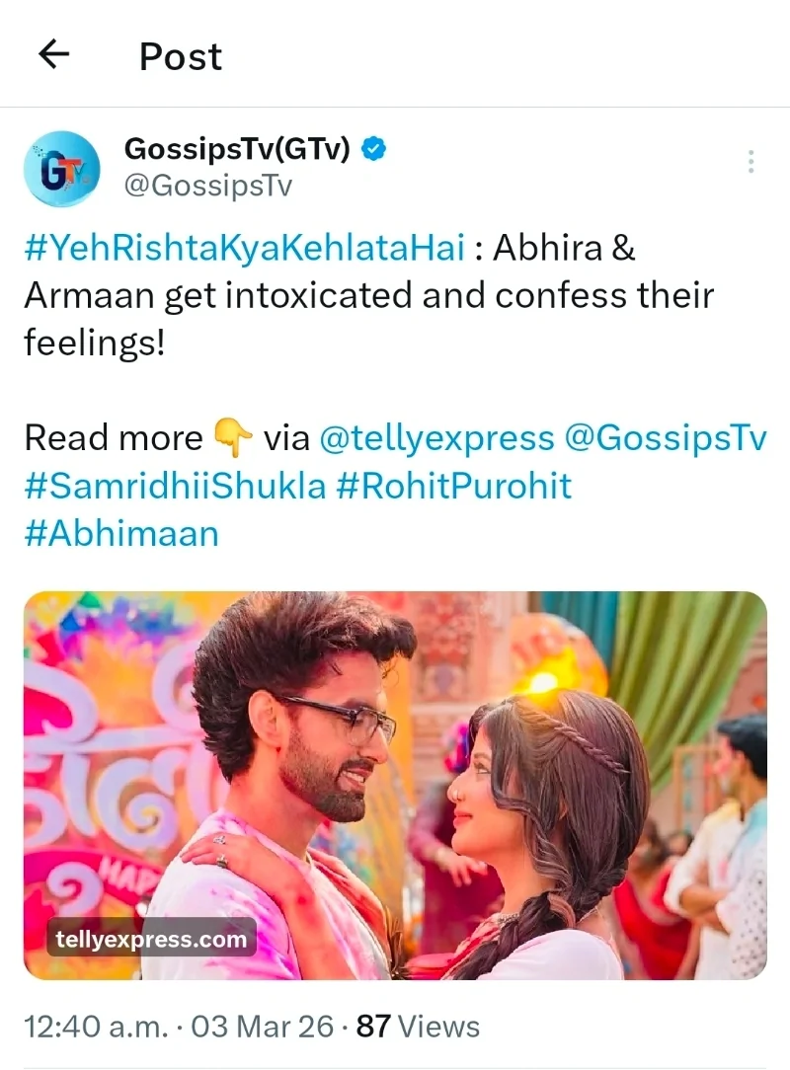Open the three-dot post options menu

750,162
